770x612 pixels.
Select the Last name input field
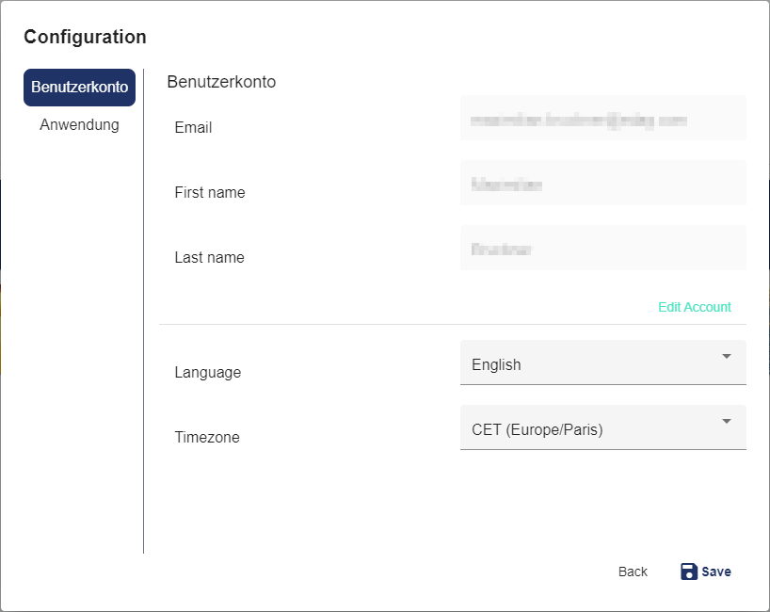coord(602,250)
